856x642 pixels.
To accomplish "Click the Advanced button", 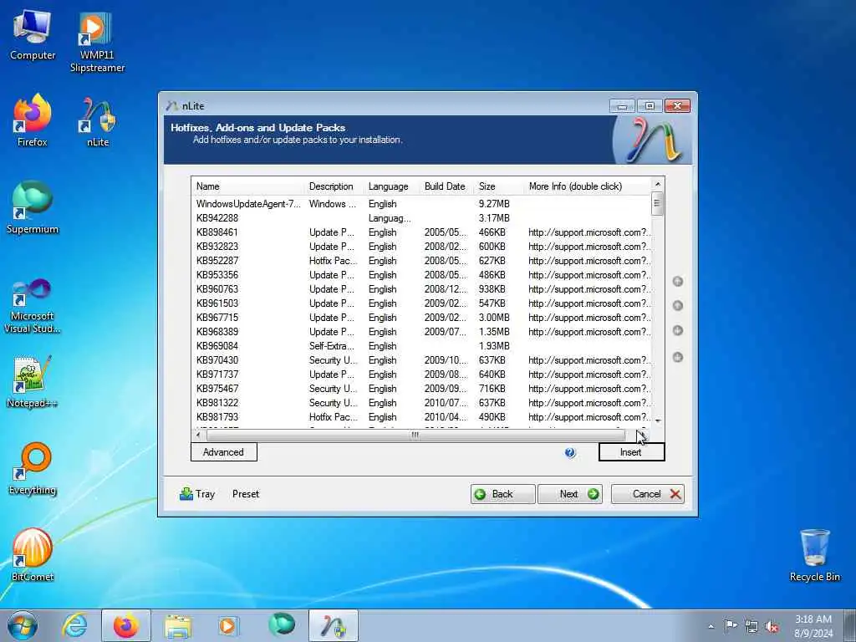I will (224, 452).
